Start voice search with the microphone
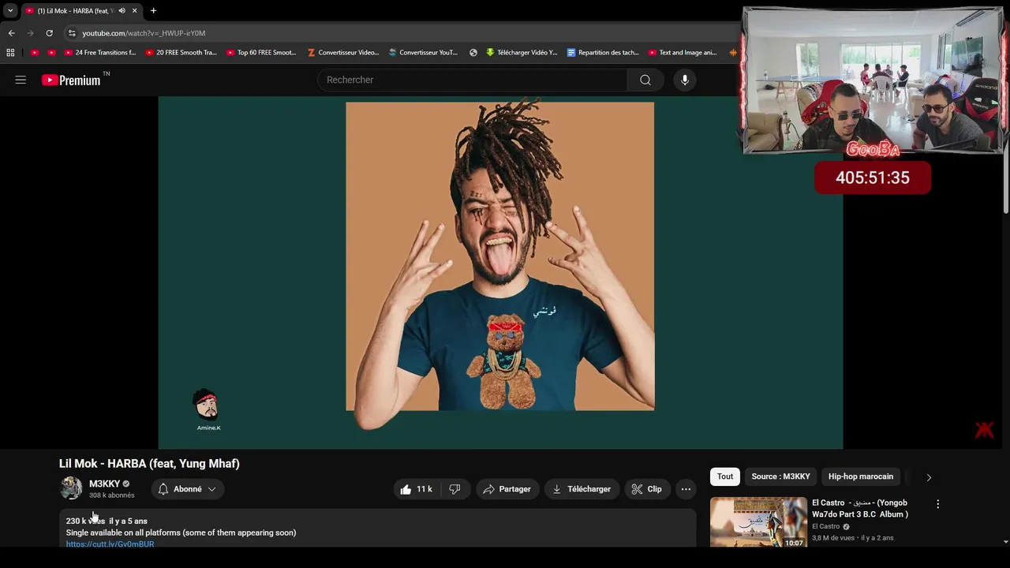The image size is (1010, 568). tap(685, 80)
